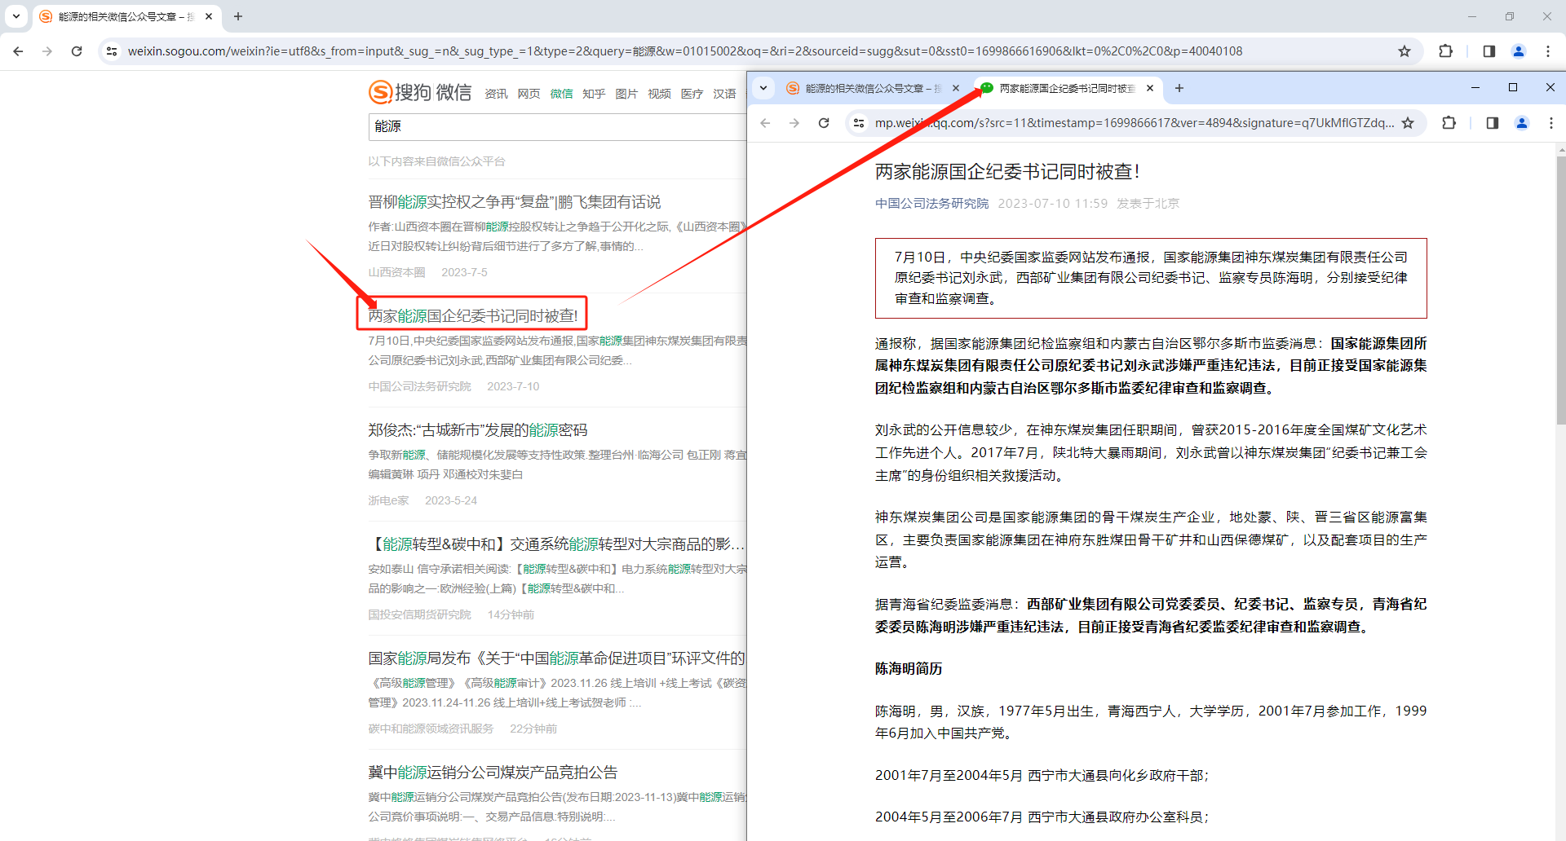Open result 能源转型&碳中和 交通系统
Viewport: 1566px width, 841px height.
click(556, 544)
